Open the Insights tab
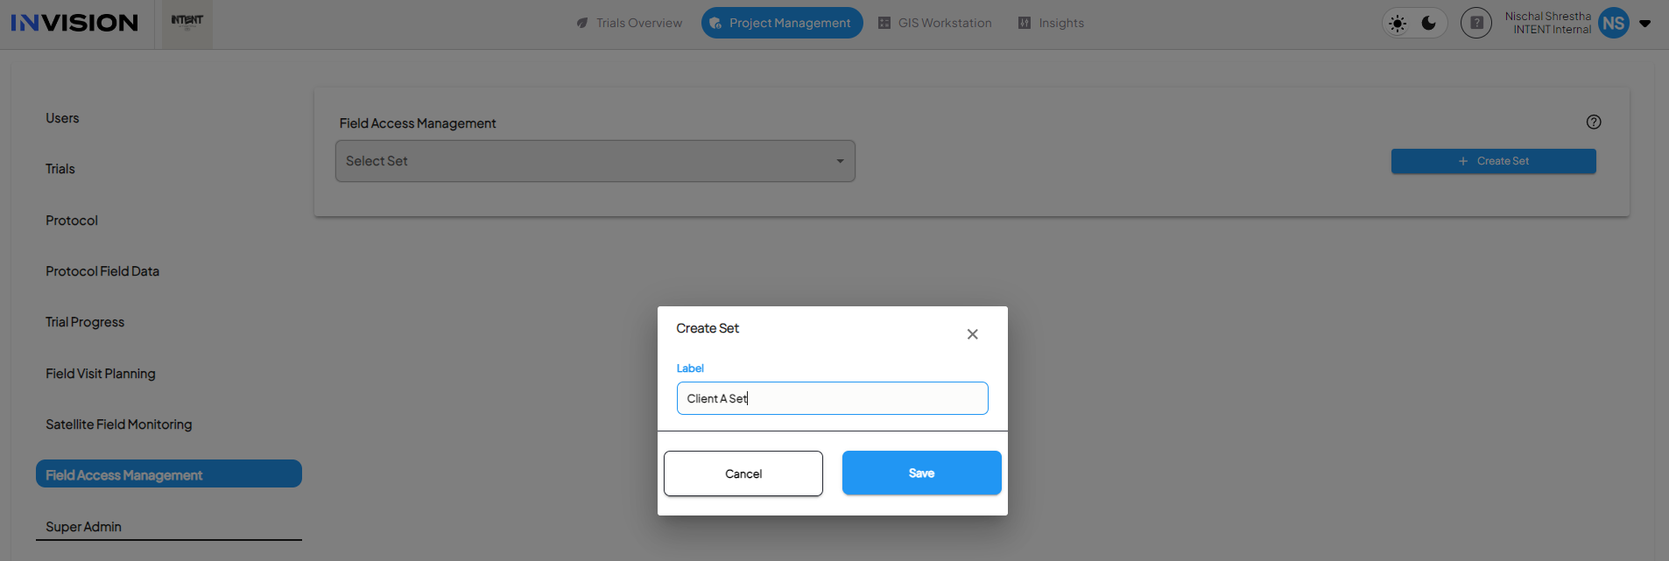 tap(1051, 23)
